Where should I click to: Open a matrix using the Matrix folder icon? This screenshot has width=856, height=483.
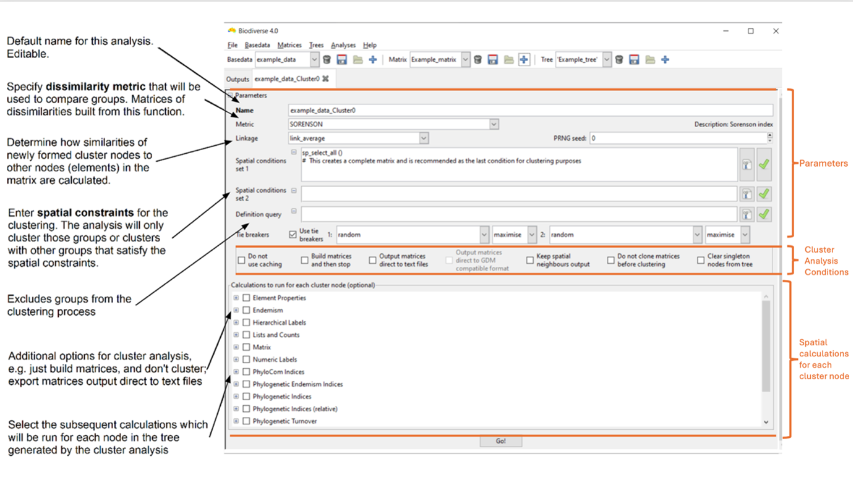[x=508, y=60]
